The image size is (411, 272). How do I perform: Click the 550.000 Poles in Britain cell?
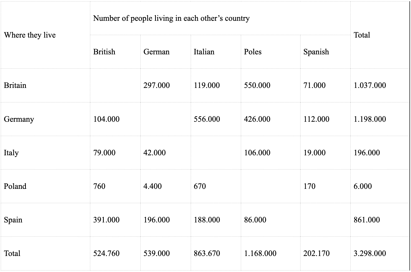(x=271, y=85)
